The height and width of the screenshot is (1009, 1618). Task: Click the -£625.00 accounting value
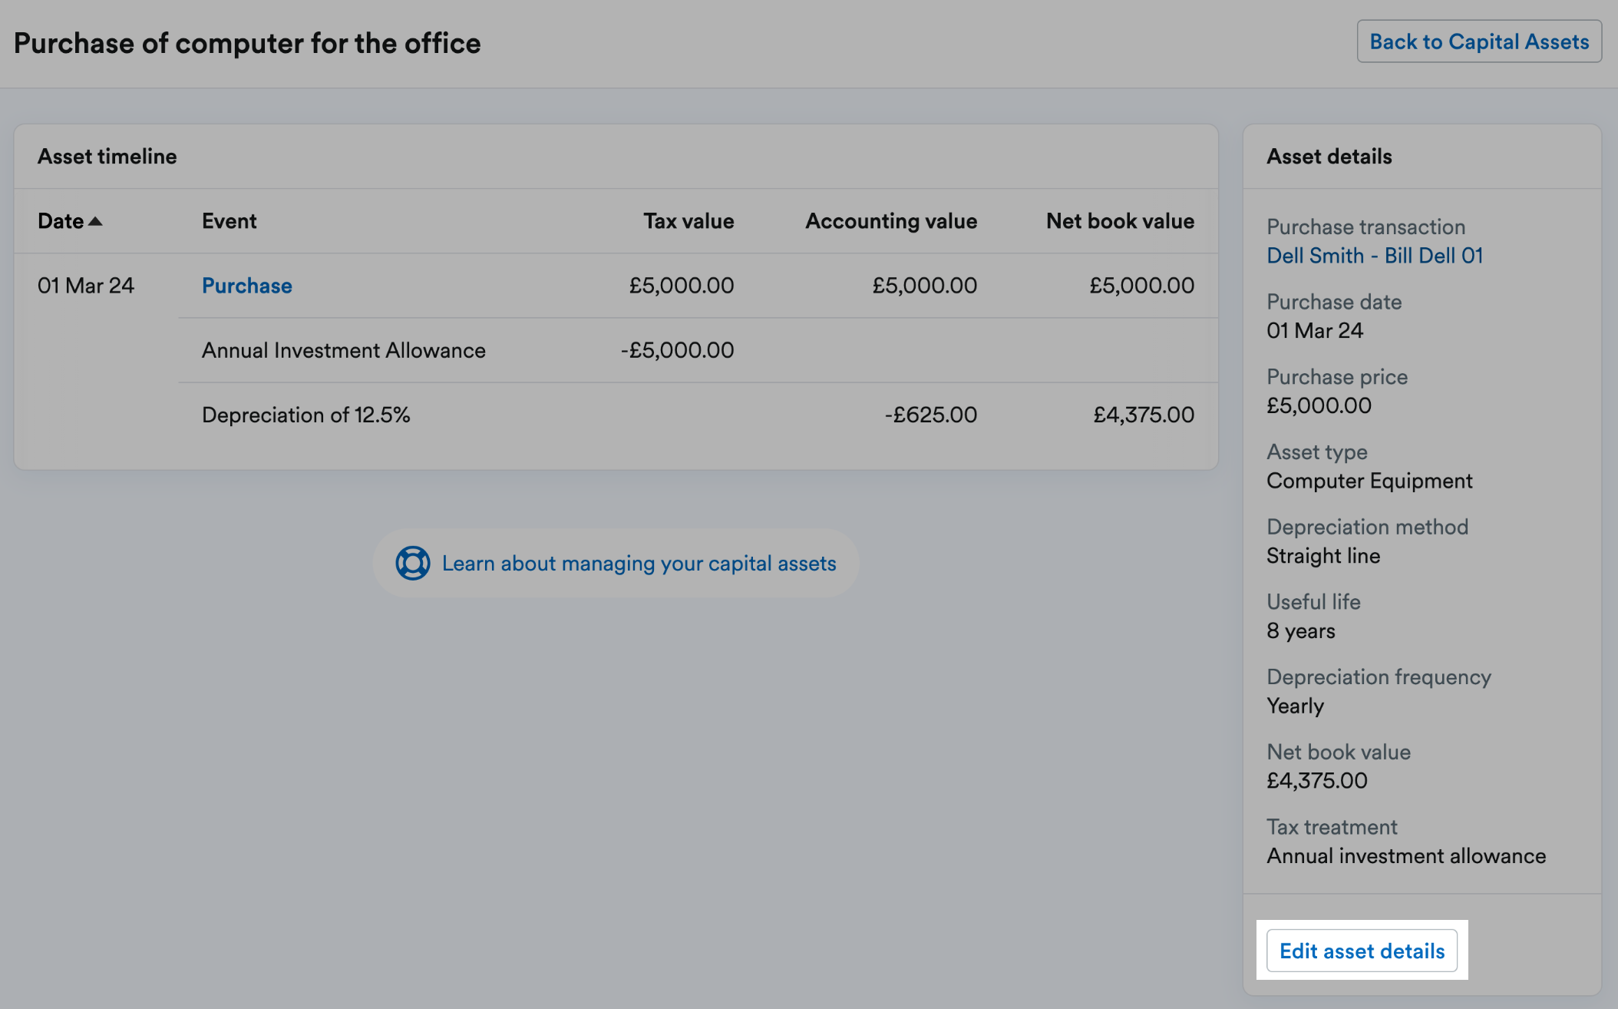click(930, 415)
